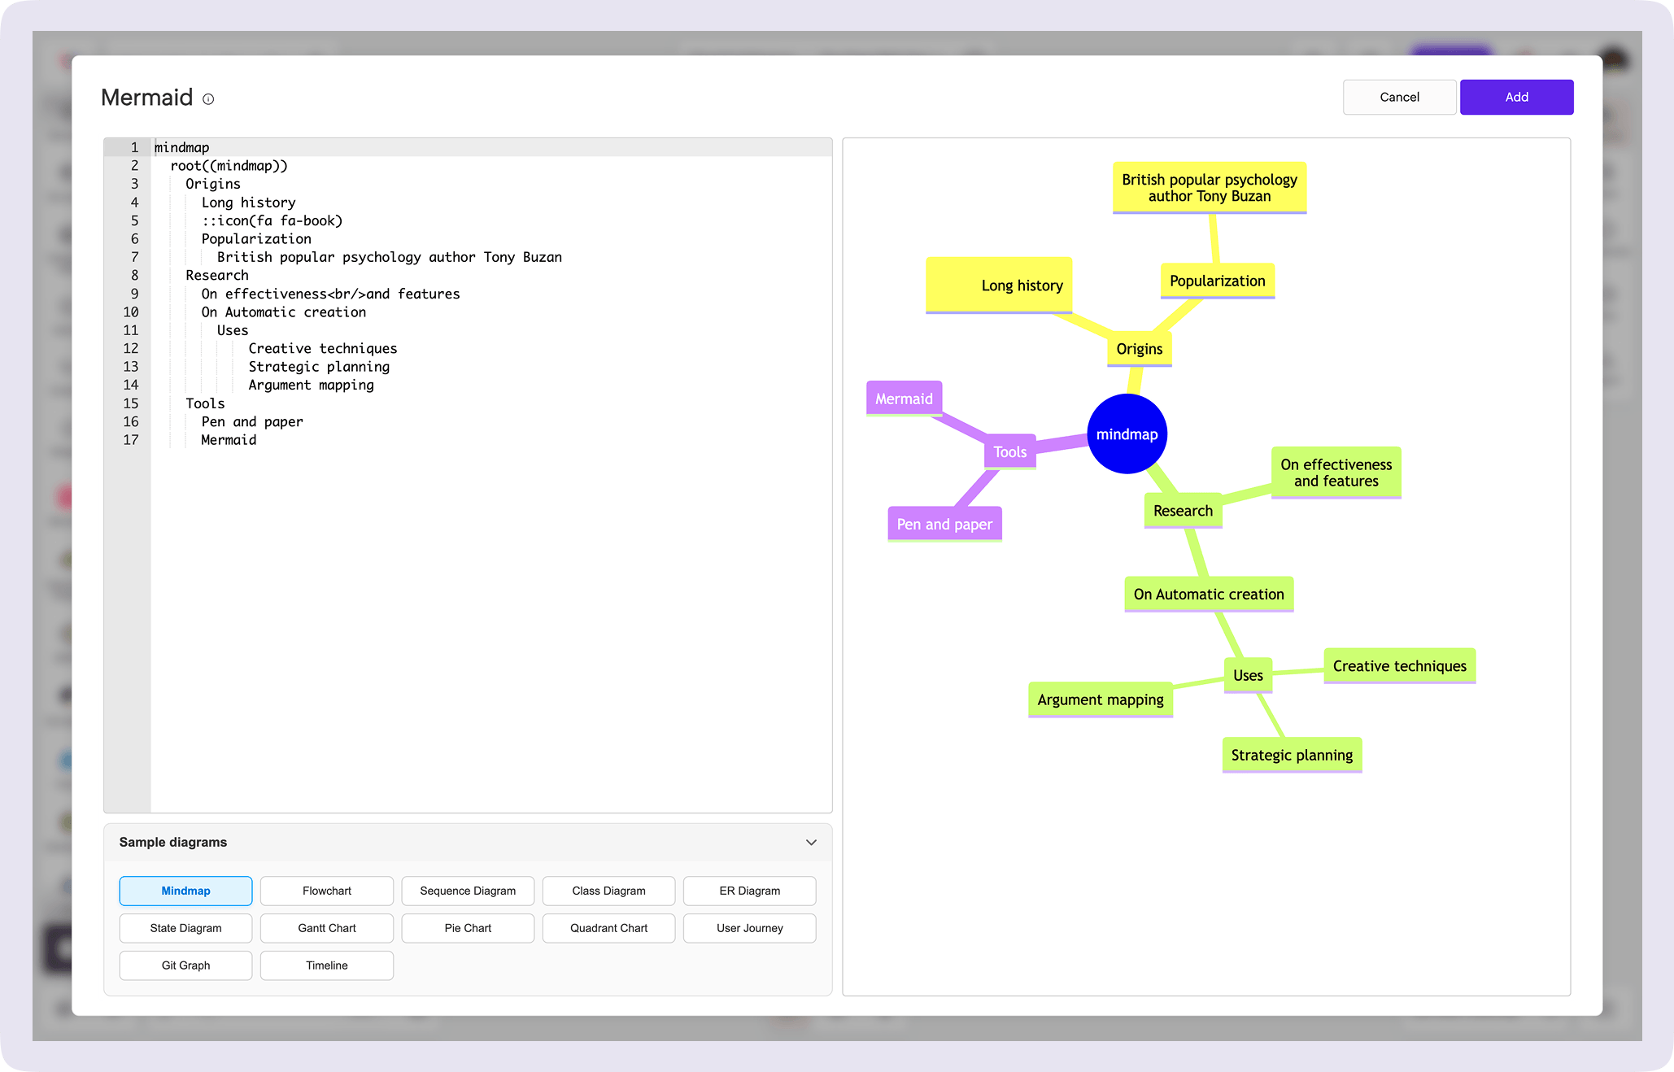Click code line 'On Automatic creation'
This screenshot has height=1072, width=1674.
point(284,312)
